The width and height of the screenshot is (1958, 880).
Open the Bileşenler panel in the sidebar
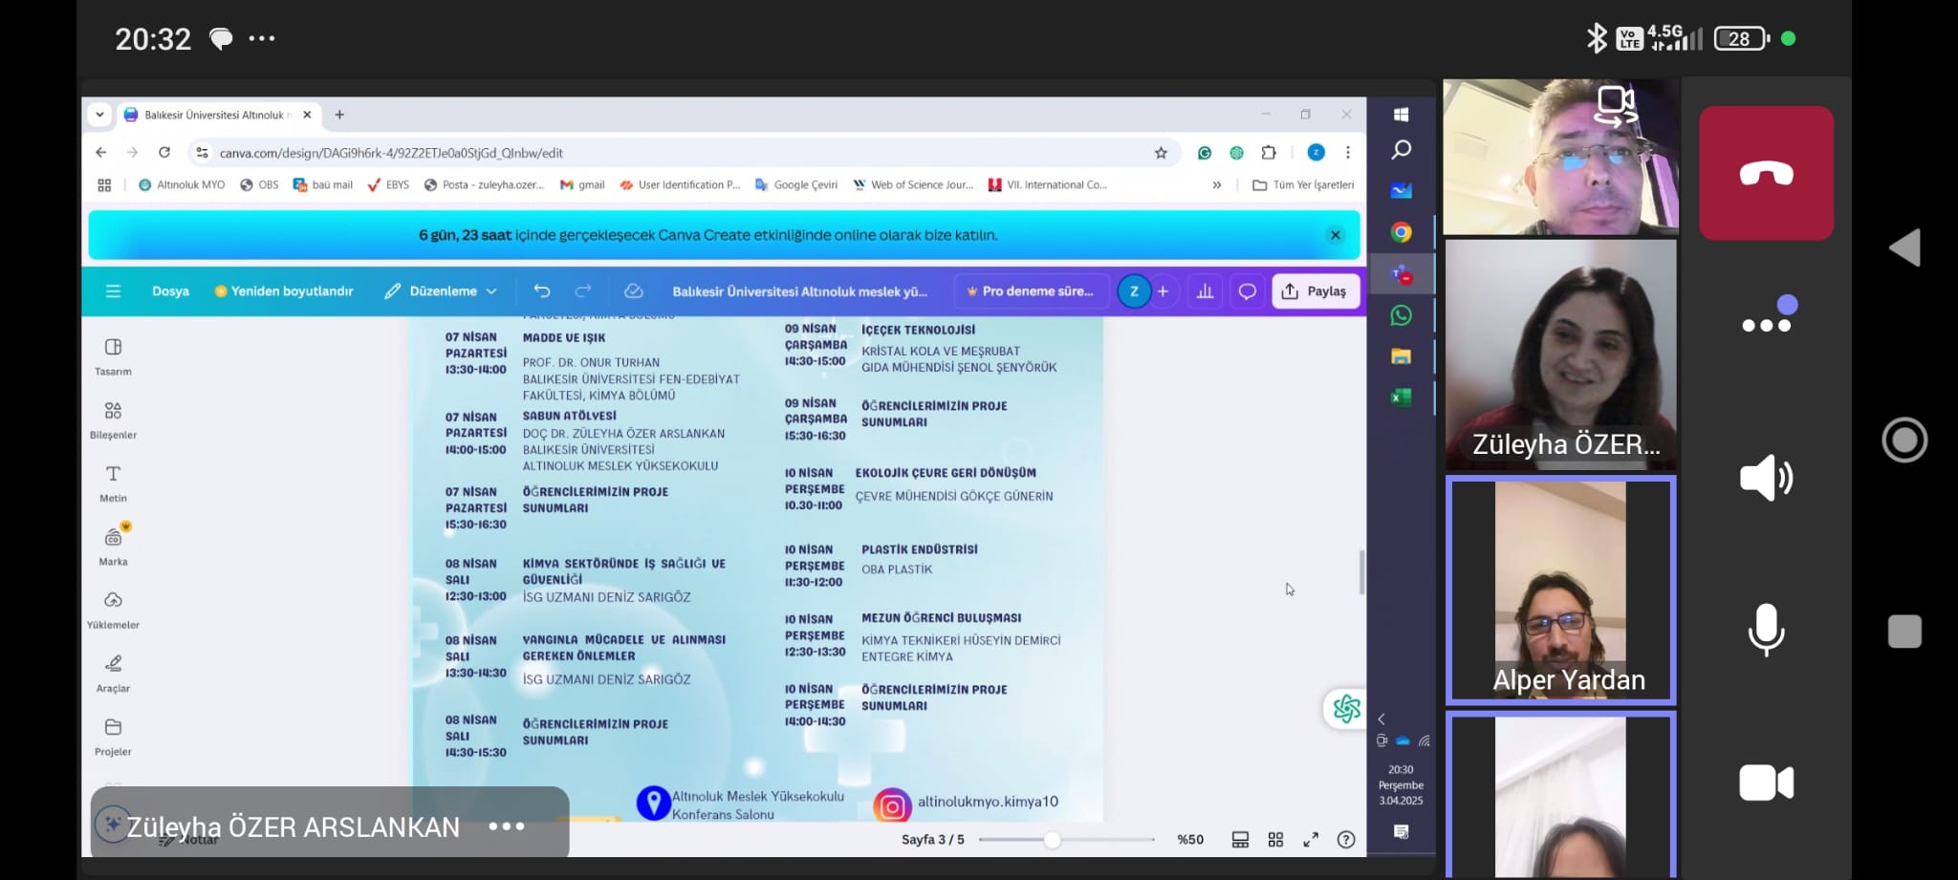tap(113, 420)
